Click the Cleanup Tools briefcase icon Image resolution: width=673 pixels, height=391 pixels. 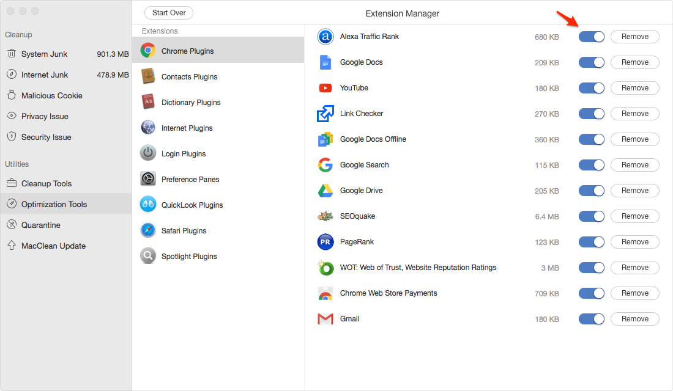tap(12, 183)
